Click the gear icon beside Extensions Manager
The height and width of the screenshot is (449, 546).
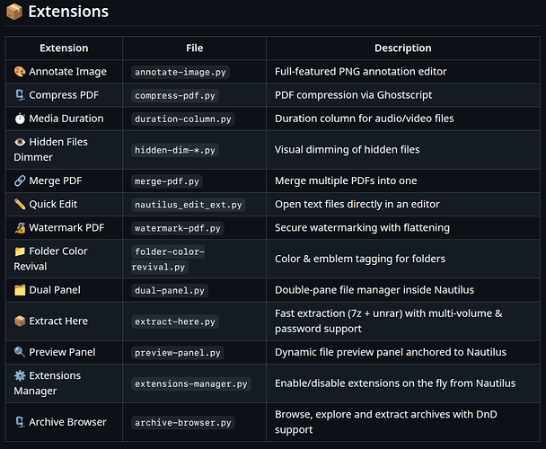tap(20, 375)
